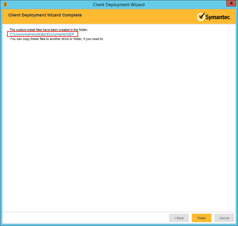
Task: Click the shield icon in title bar
Action: point(5,4)
